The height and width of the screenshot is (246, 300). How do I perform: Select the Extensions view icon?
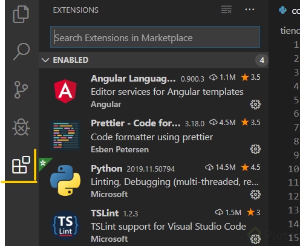point(21,165)
